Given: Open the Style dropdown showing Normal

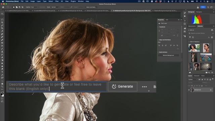Looking at the screenshot, I should click(55, 7).
